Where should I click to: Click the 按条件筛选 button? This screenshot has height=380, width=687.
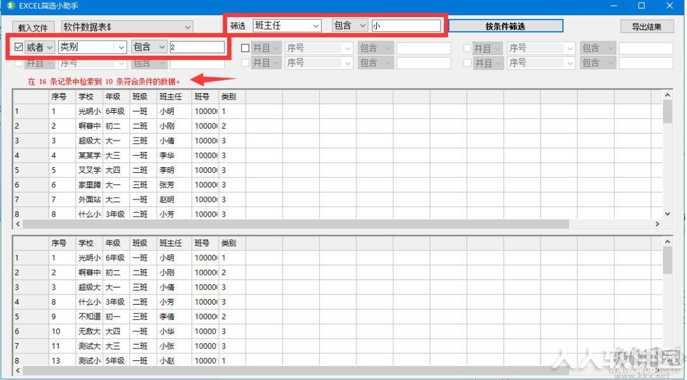click(x=506, y=26)
